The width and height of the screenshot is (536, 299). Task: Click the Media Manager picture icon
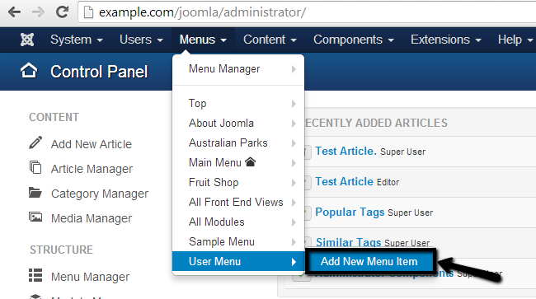[35, 217]
